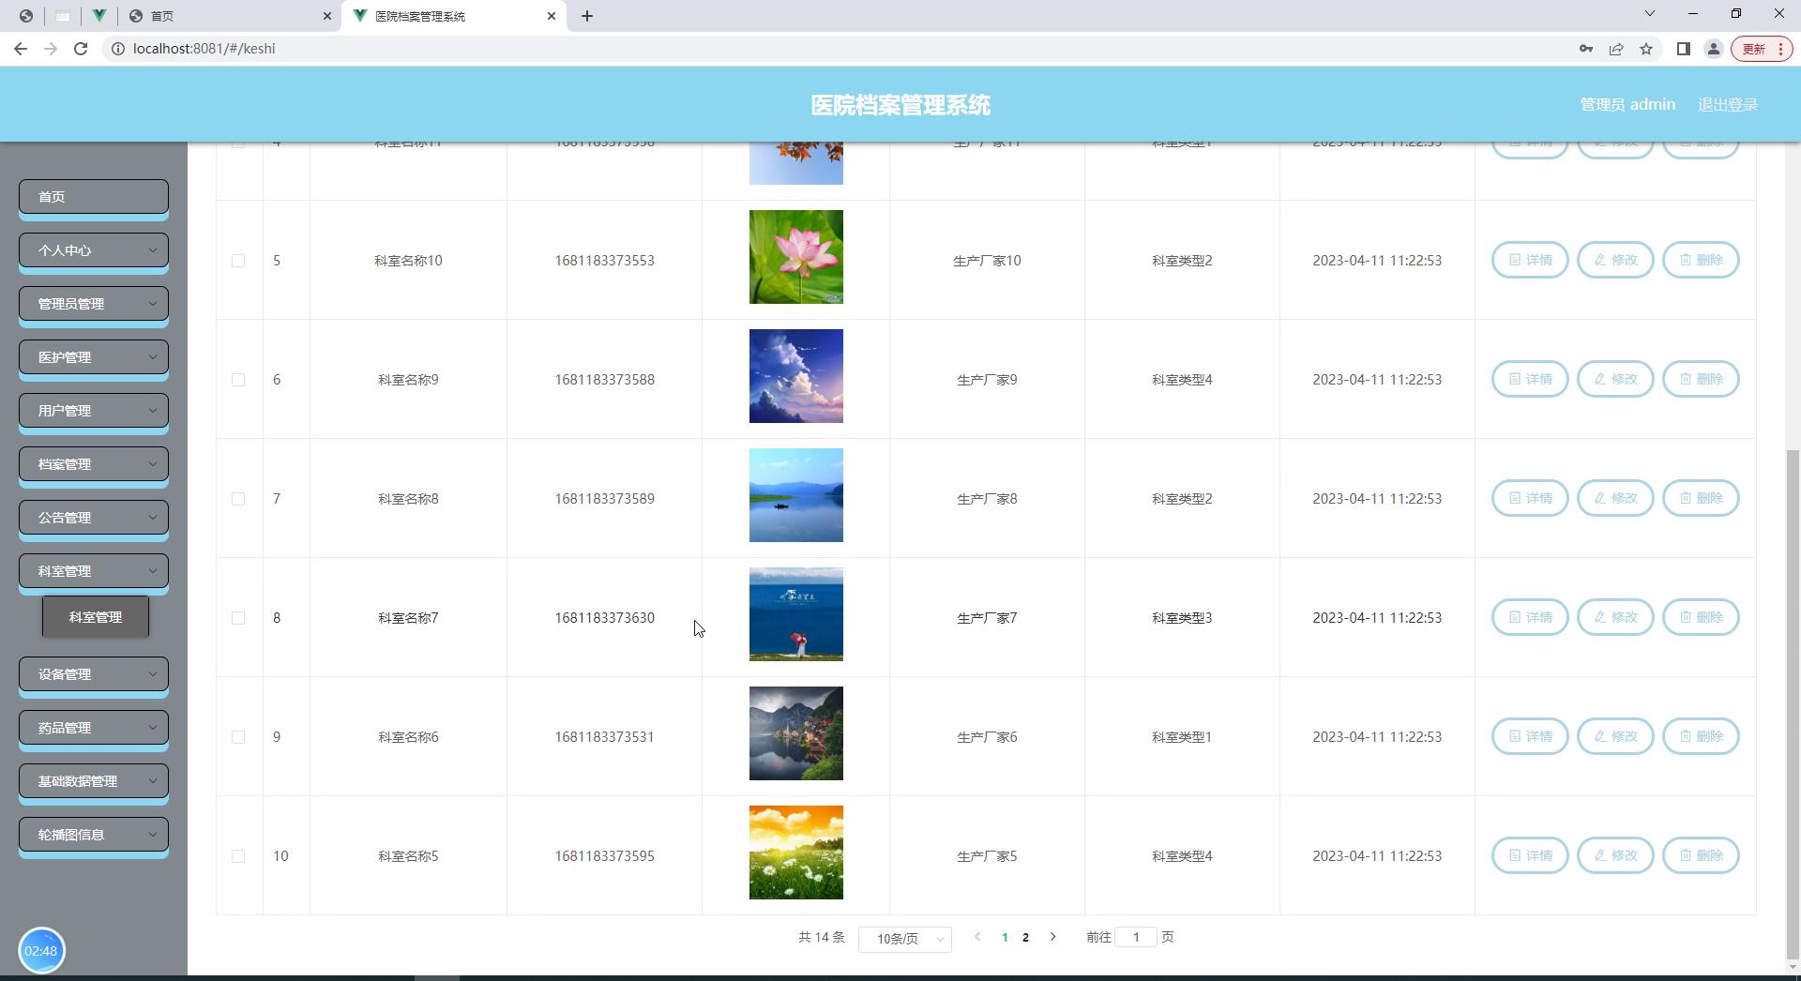Click 修改 for 科室名称7
Viewport: 1801px width, 981px height.
[1615, 617]
